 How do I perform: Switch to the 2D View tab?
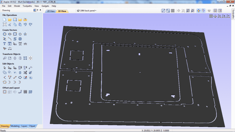pyautogui.click(x=51, y=11)
